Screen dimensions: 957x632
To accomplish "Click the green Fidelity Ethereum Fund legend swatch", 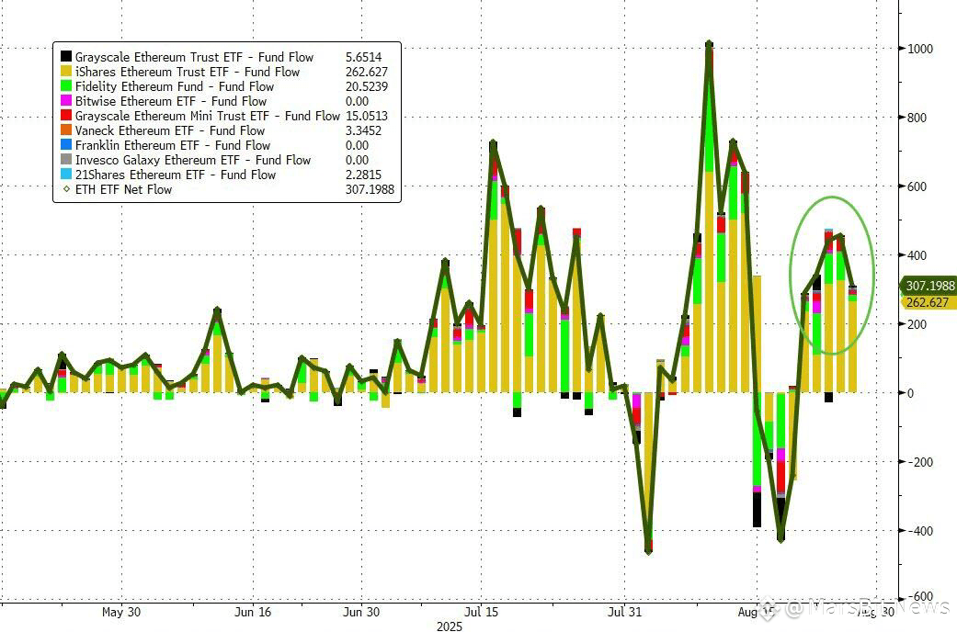I will coord(66,86).
